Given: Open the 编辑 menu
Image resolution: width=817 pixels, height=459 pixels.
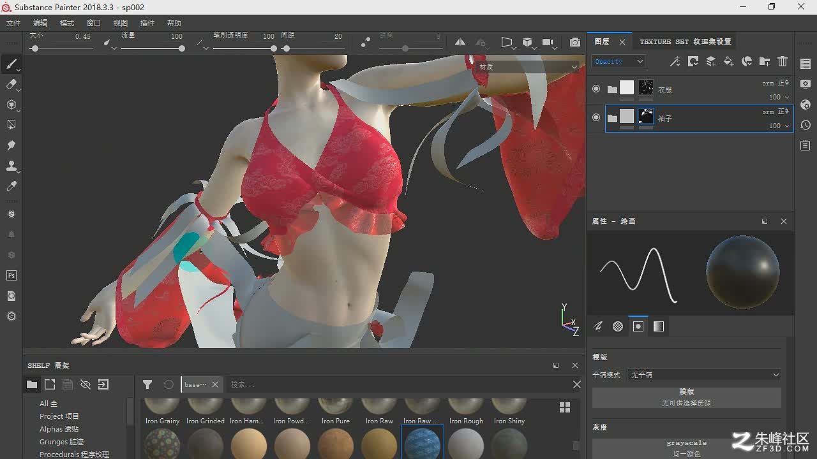Looking at the screenshot, I should pyautogui.click(x=40, y=23).
